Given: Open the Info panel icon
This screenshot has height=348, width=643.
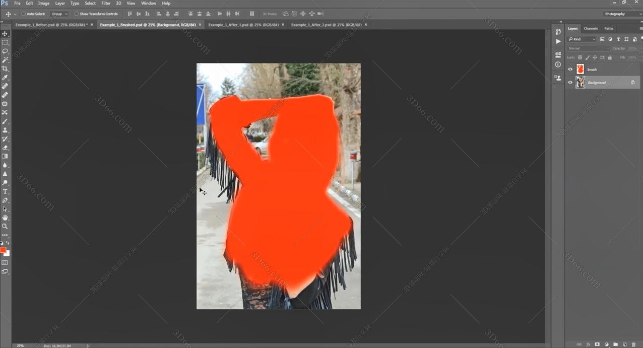Looking at the screenshot, I should click(558, 64).
